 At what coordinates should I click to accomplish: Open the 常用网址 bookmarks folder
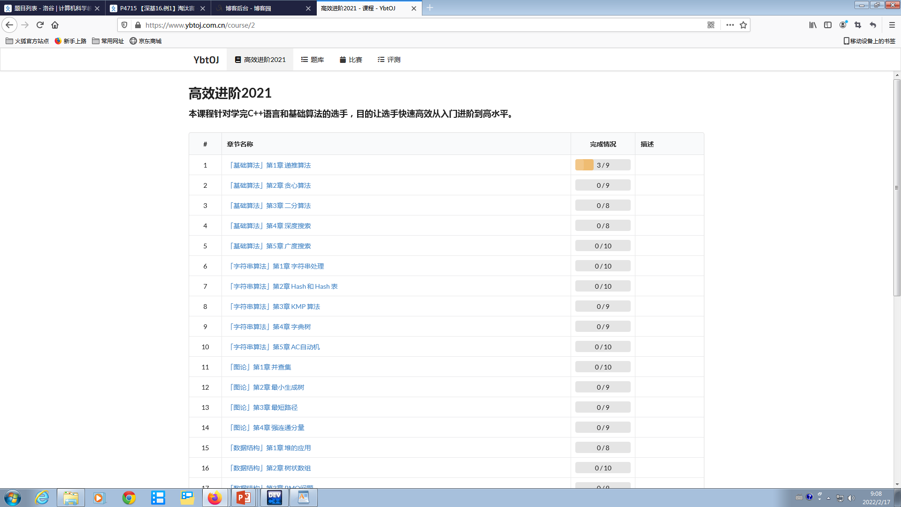click(108, 41)
